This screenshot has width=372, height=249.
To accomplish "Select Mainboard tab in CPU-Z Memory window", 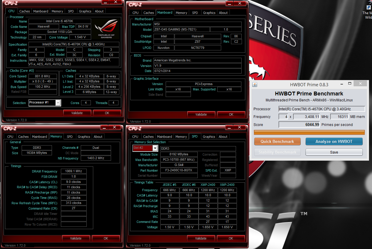I will coord(39,137).
